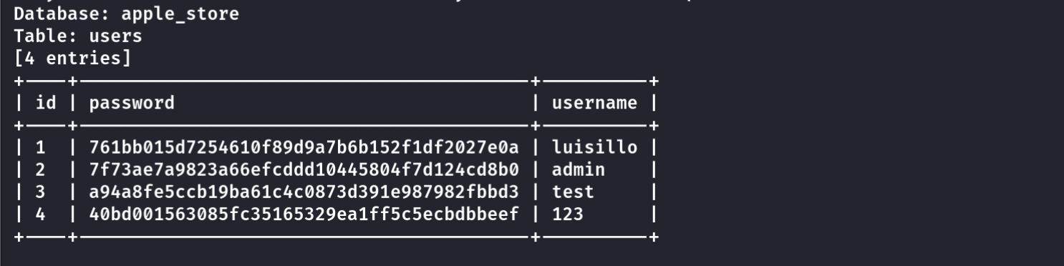The image size is (1064, 266).
Task: Click the username admin
Action: coord(579,170)
